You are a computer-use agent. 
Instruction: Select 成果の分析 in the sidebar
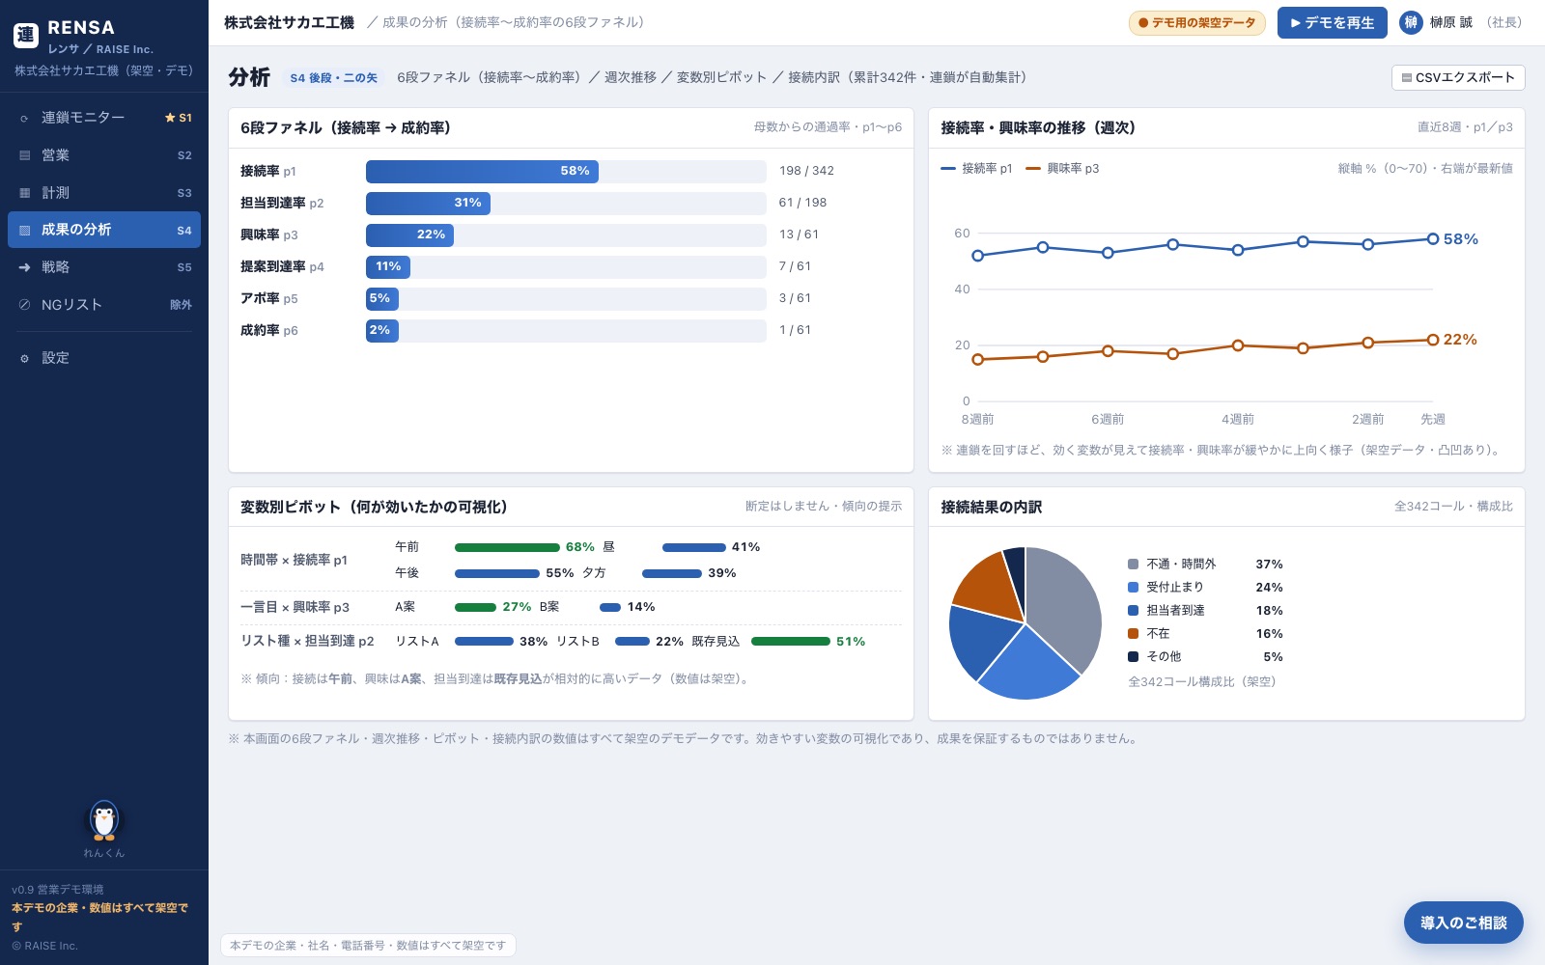coord(104,230)
